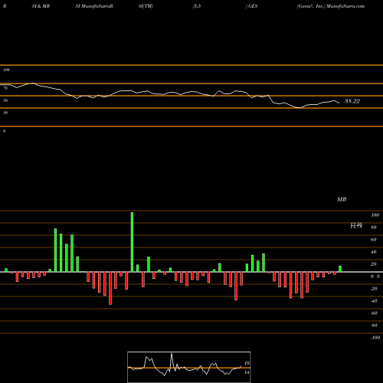This screenshot has width=383, height=383.
Task: Open the mini overview chart thumbnail
Action: coord(189,367)
